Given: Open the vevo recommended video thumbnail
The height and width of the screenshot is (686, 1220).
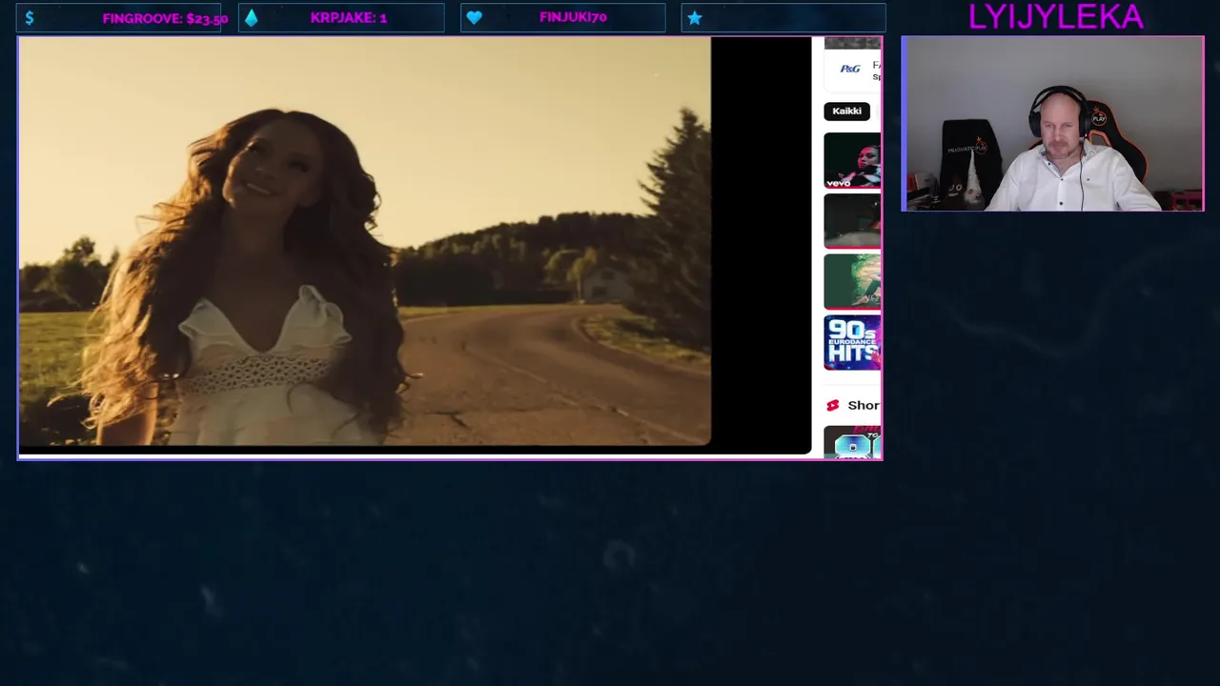Looking at the screenshot, I should 852,160.
